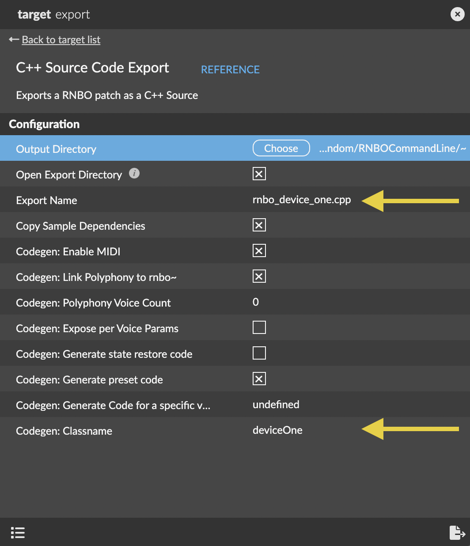The height and width of the screenshot is (546, 470).
Task: Click the back arrow icon near top left
Action: (x=12, y=39)
